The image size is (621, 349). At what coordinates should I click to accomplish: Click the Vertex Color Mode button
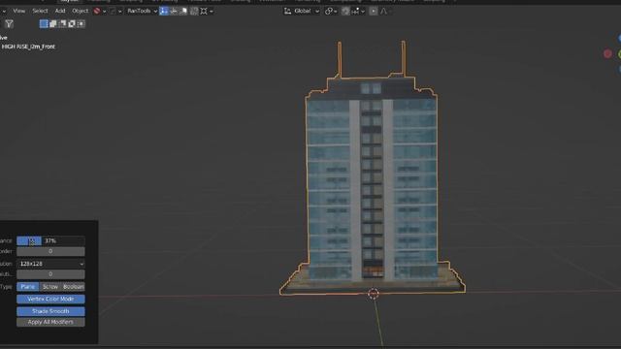tap(50, 299)
